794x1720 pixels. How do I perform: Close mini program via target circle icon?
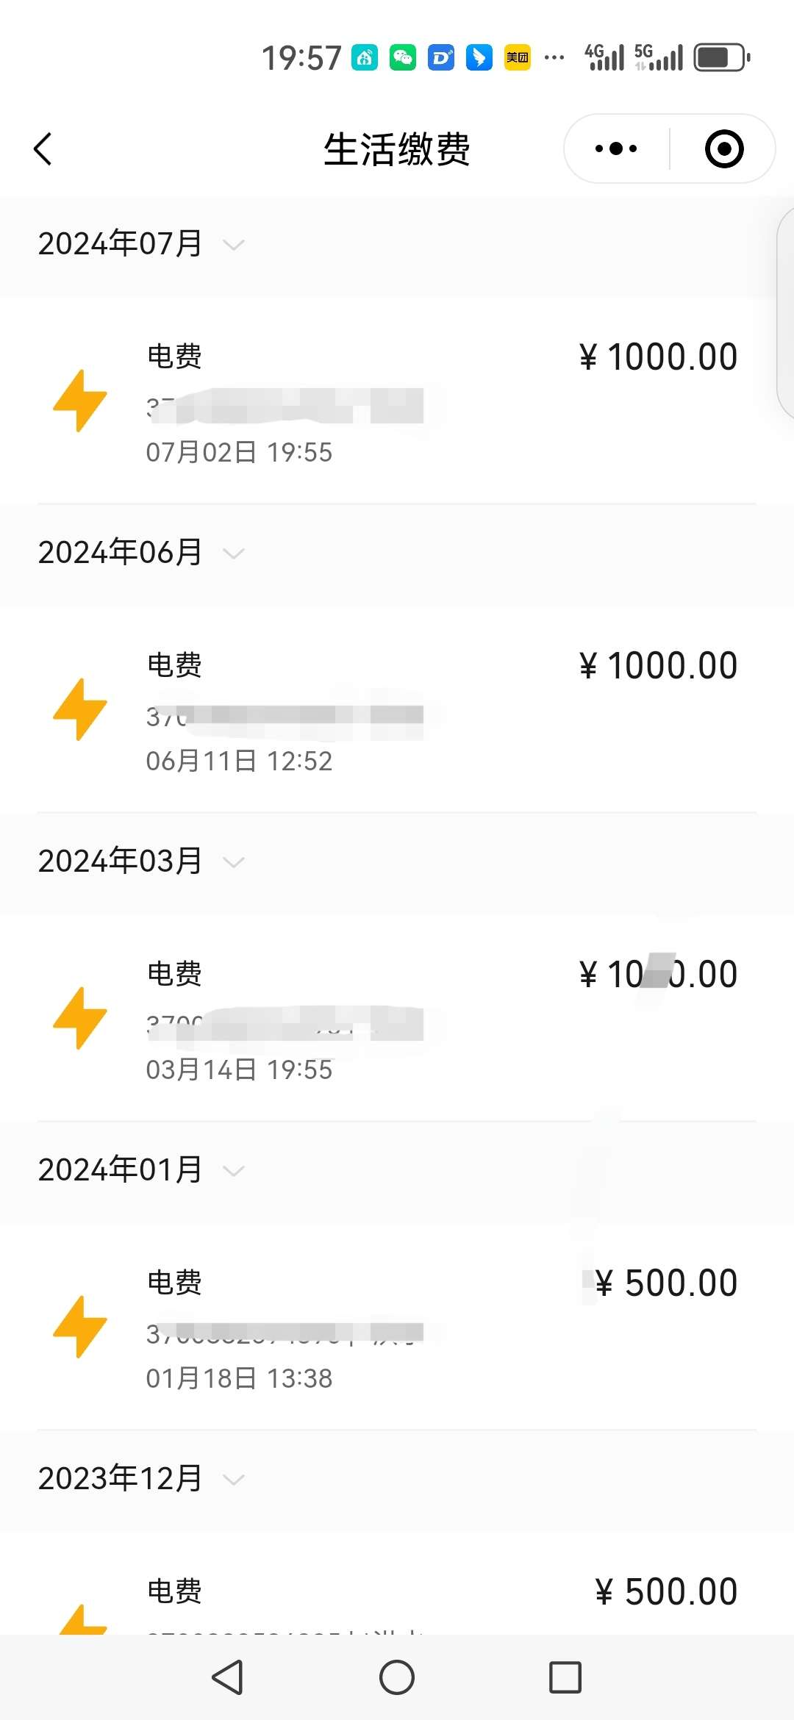coord(724,149)
